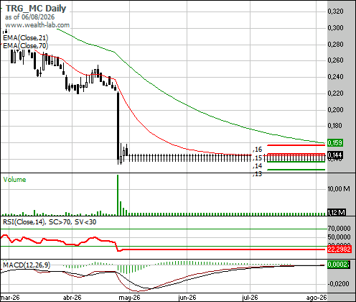
Task: Click the abr-26 date axis label
Action: pyautogui.click(x=72, y=298)
